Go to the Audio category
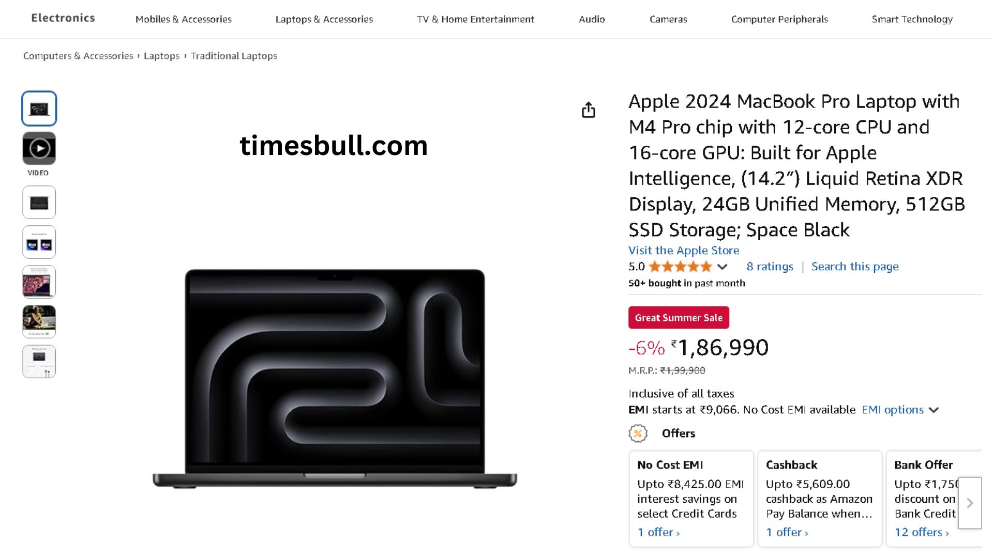993x558 pixels. point(592,19)
